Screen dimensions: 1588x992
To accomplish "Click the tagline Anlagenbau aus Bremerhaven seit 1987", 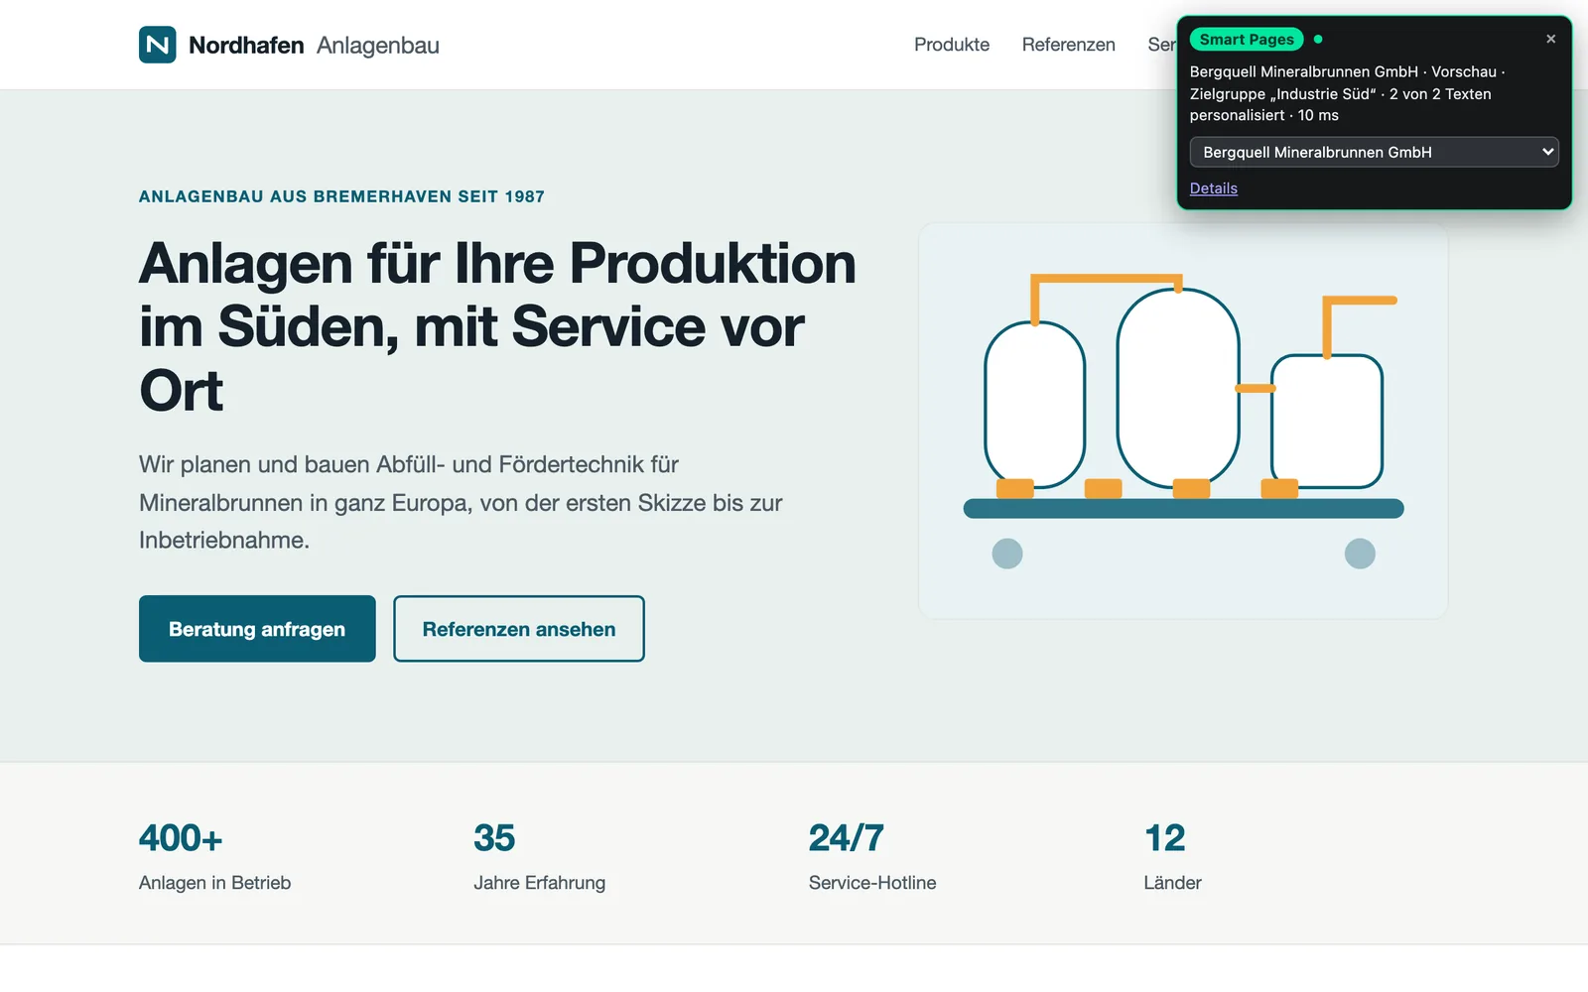I will (341, 196).
